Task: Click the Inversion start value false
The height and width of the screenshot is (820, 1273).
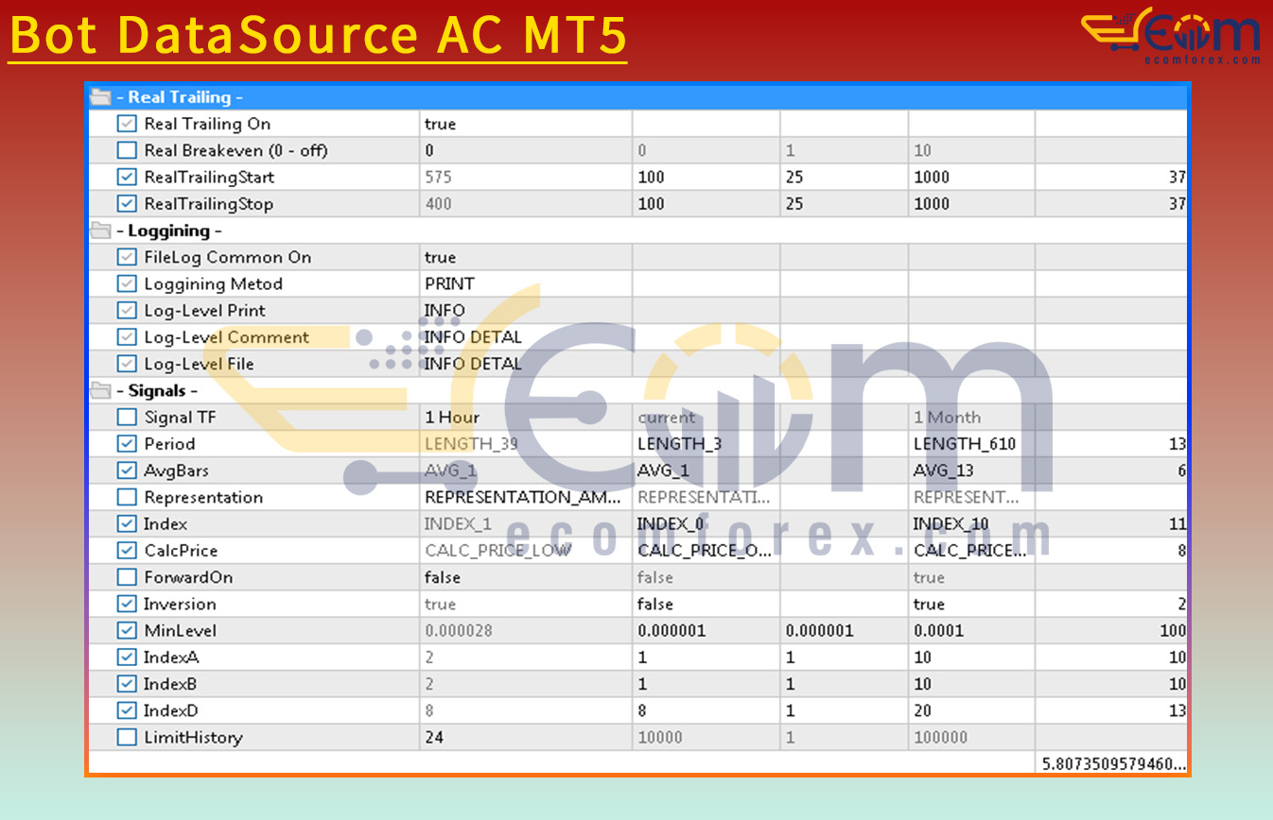Action: coord(706,604)
